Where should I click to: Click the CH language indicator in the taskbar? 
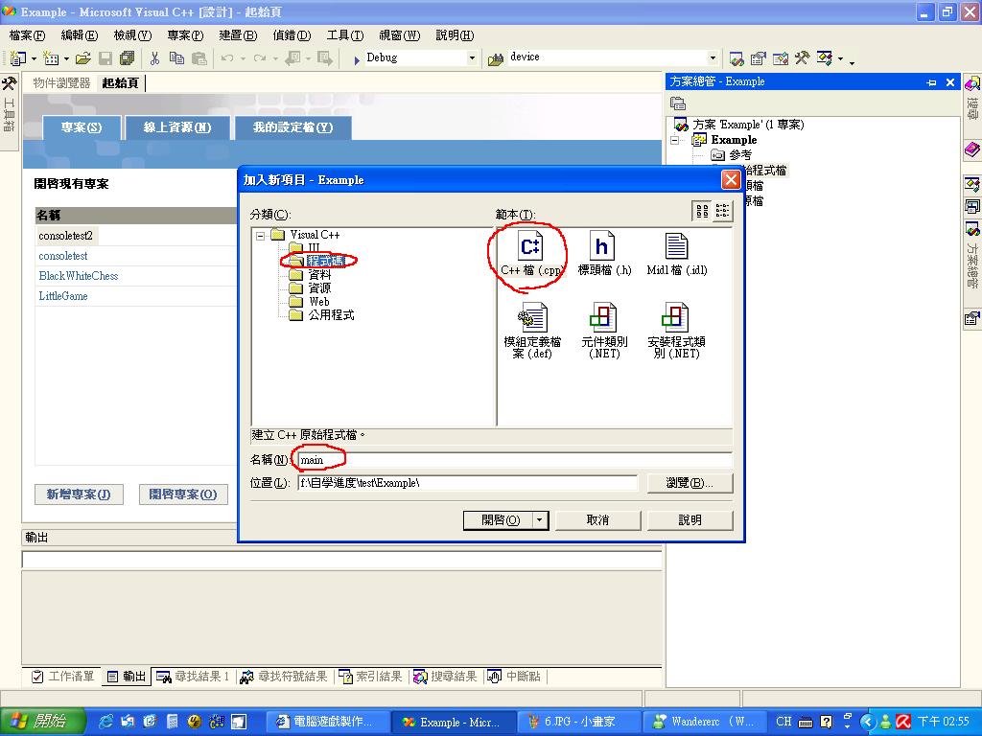tap(783, 722)
